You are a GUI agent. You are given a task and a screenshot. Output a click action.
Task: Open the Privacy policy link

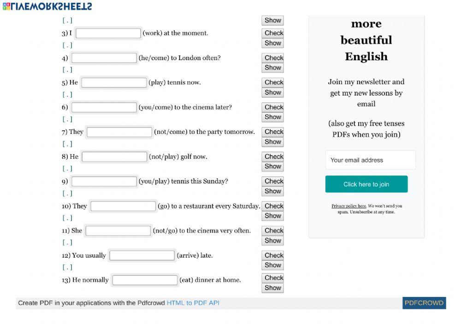point(349,206)
